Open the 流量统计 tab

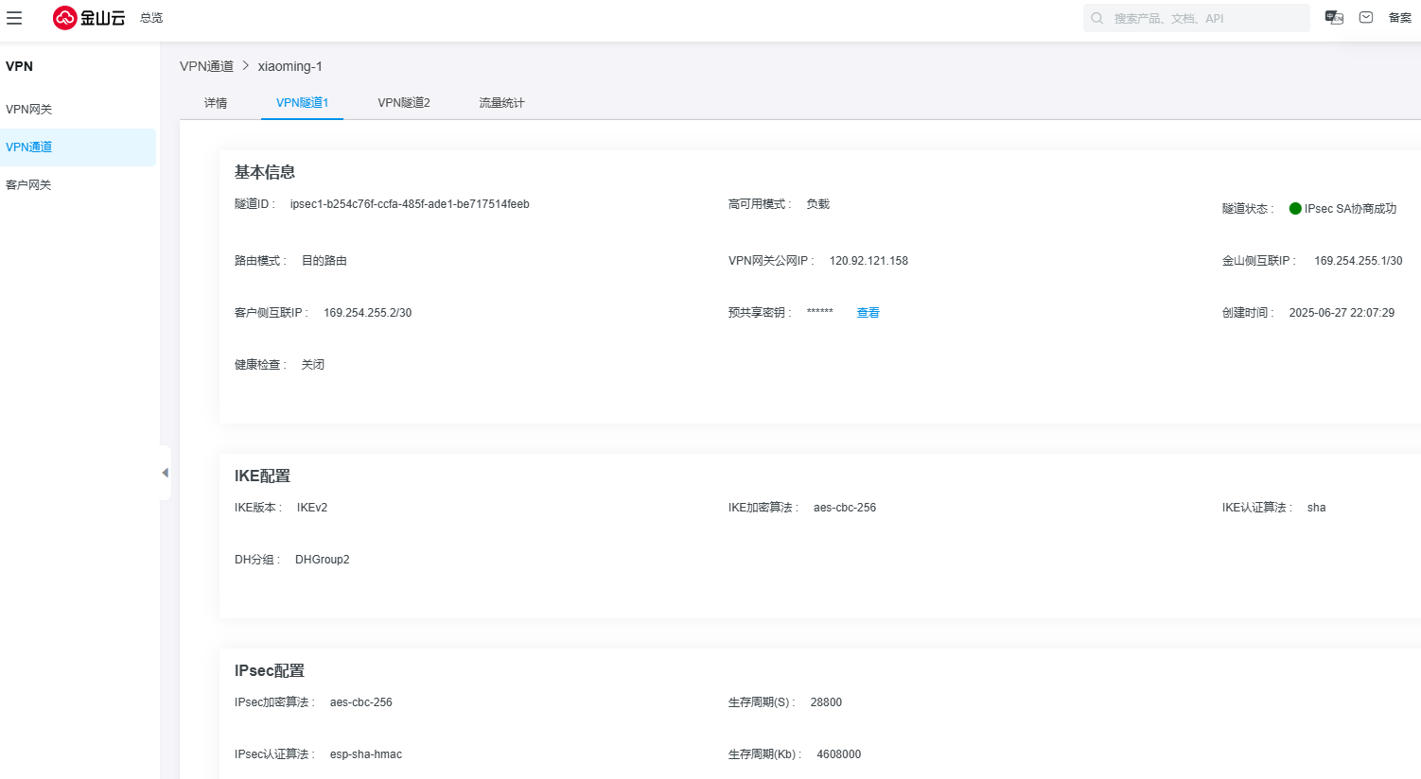click(x=501, y=103)
